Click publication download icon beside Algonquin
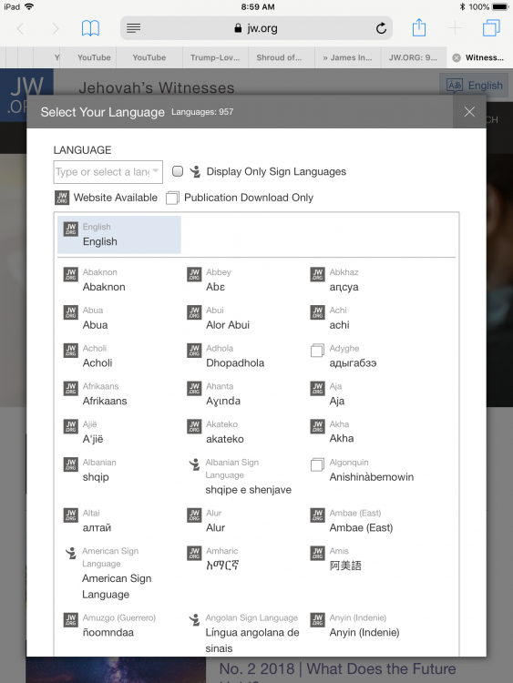The height and width of the screenshot is (683, 513). pyautogui.click(x=317, y=464)
